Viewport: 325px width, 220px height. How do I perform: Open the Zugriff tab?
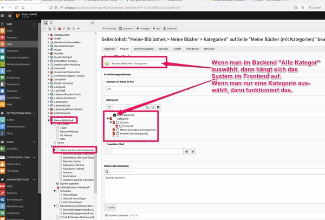[x=177, y=49]
